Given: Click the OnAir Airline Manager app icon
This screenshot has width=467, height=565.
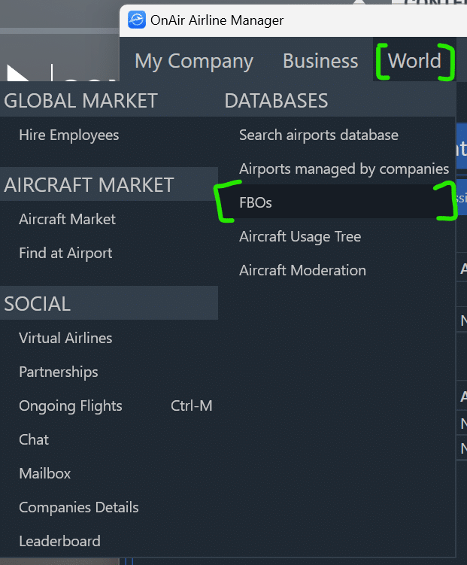Looking at the screenshot, I should [137, 20].
